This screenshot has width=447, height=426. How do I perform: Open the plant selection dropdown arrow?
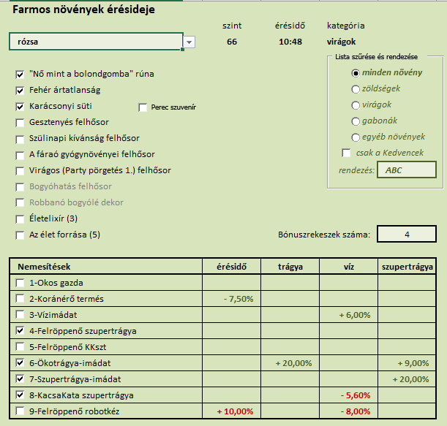tap(189, 42)
